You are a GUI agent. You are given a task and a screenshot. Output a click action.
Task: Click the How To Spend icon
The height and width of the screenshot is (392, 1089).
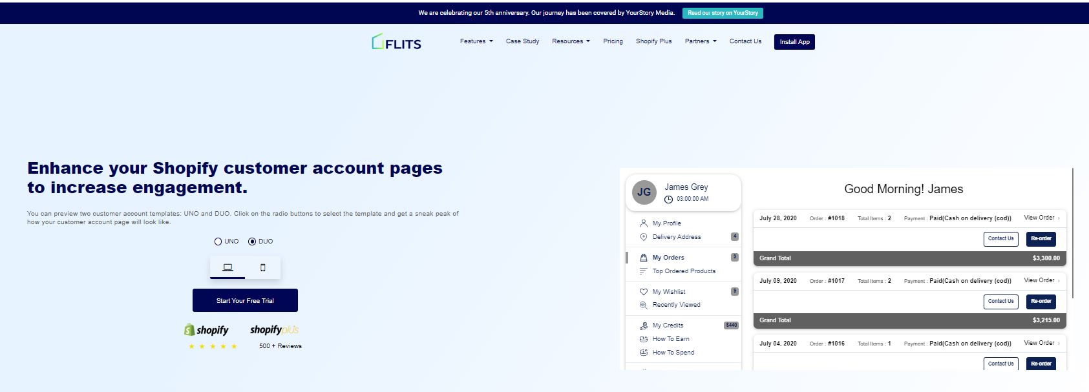pos(643,353)
